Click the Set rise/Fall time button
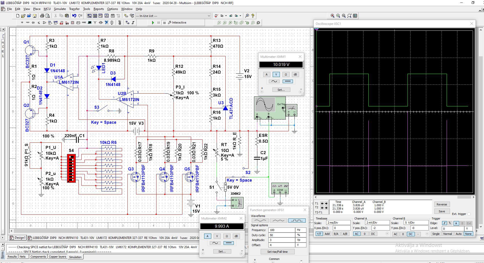The image size is (484, 263). [x=277, y=252]
